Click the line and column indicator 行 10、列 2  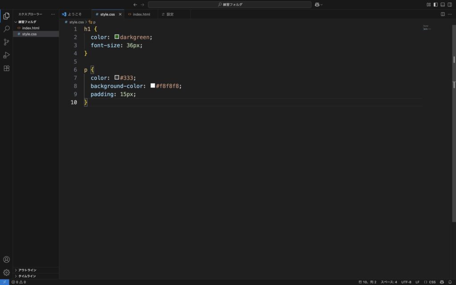point(367,282)
